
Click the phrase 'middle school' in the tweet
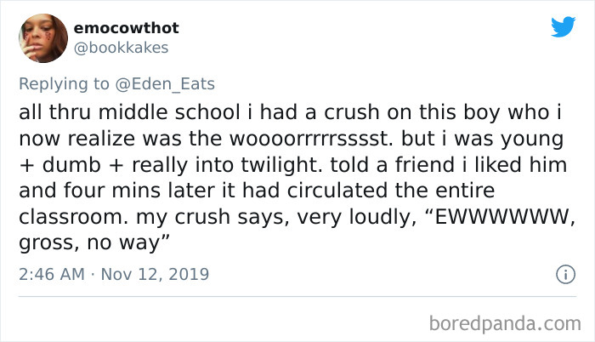[x=169, y=113]
